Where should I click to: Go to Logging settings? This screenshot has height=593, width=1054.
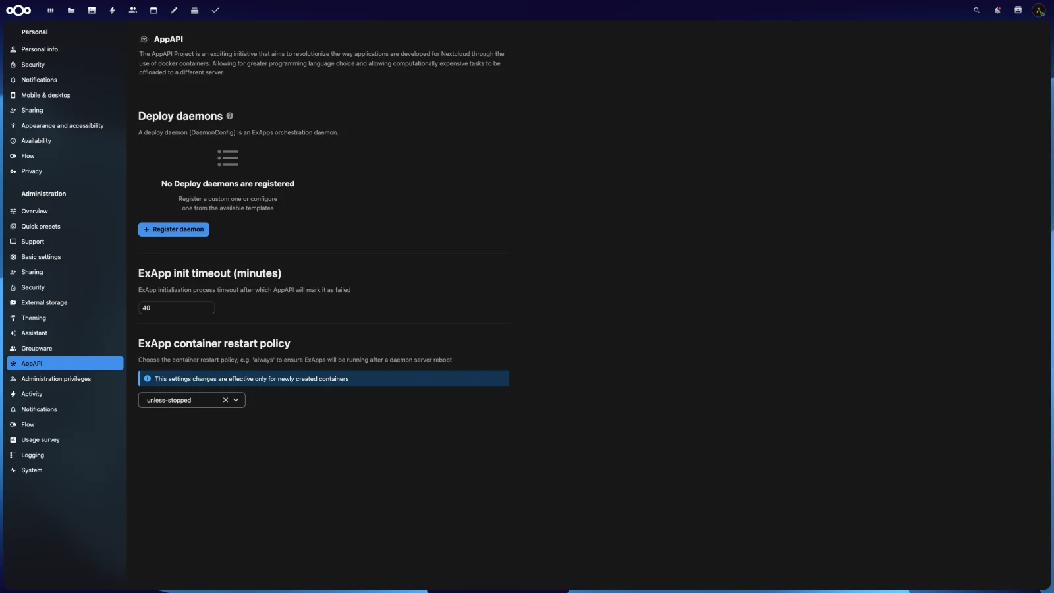[65, 455]
